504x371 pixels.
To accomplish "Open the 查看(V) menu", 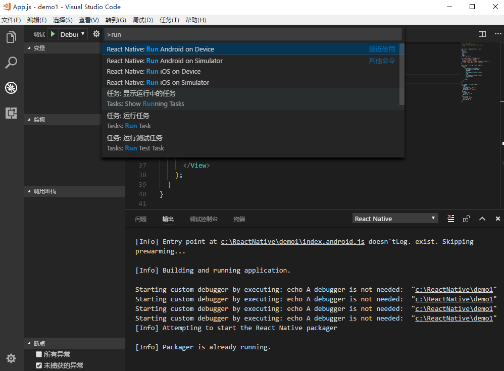I will 89,20.
